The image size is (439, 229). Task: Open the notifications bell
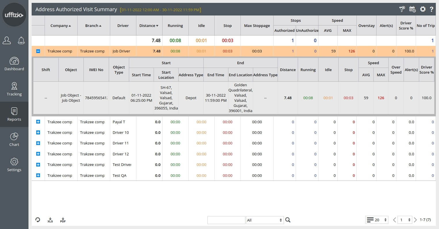click(21, 41)
